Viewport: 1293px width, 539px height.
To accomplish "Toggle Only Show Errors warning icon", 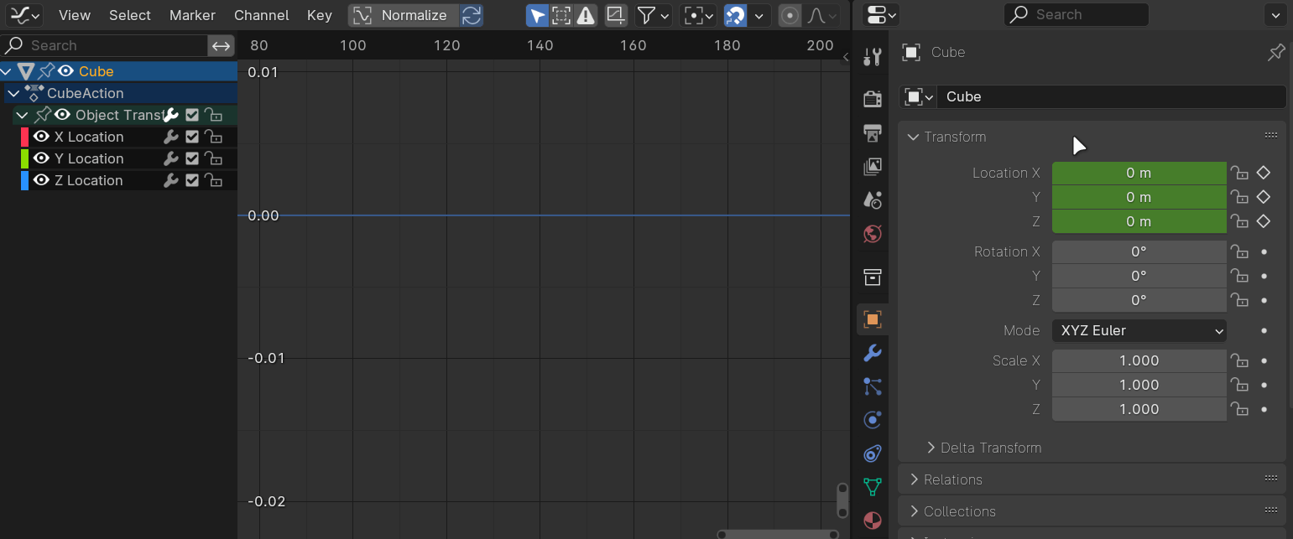I will [x=586, y=15].
